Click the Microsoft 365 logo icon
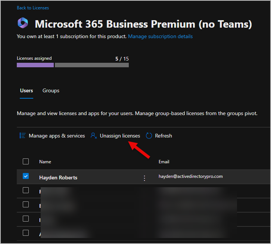 tap(23, 23)
